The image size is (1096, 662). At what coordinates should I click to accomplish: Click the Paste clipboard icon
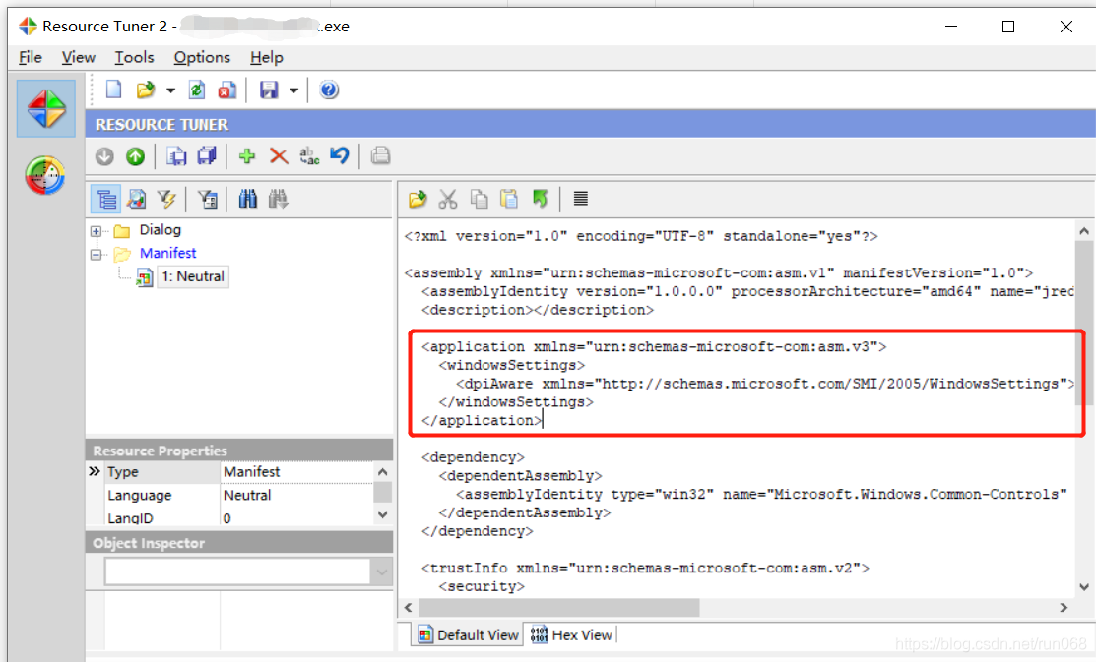coord(509,200)
